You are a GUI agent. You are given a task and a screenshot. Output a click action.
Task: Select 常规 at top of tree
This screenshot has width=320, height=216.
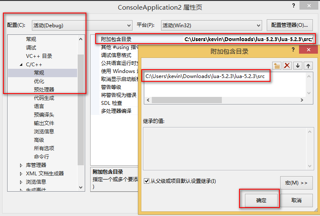pyautogui.click(x=31, y=39)
